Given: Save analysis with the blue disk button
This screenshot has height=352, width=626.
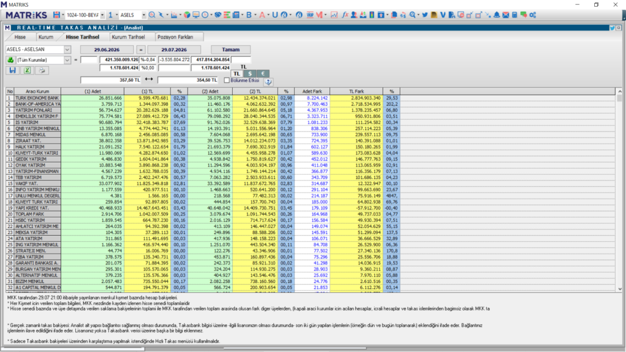Looking at the screenshot, I should (12, 70).
